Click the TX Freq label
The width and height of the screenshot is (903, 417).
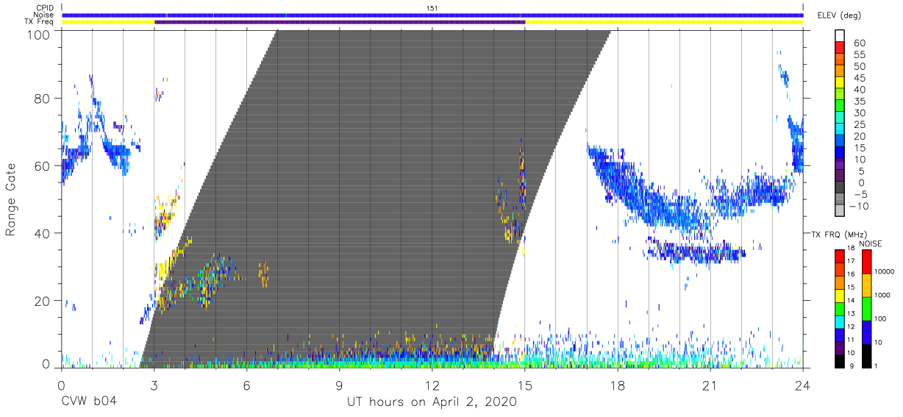click(x=40, y=22)
